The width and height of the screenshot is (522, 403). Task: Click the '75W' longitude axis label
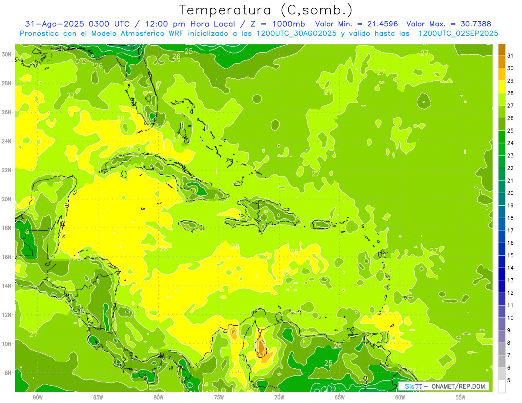click(x=219, y=397)
